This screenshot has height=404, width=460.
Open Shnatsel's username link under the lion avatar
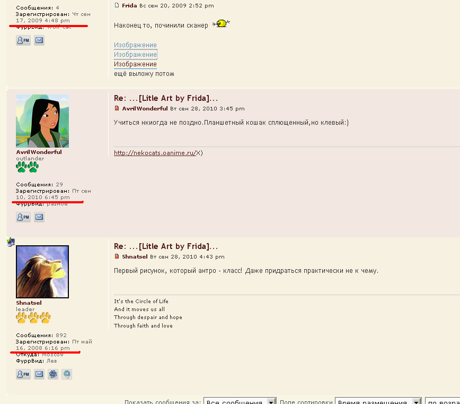click(29, 303)
